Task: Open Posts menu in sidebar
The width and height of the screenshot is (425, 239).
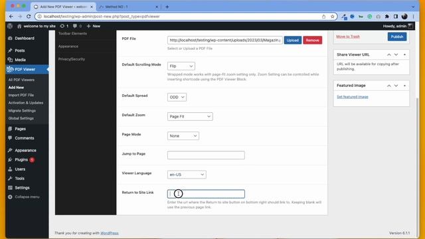Action: point(19,50)
